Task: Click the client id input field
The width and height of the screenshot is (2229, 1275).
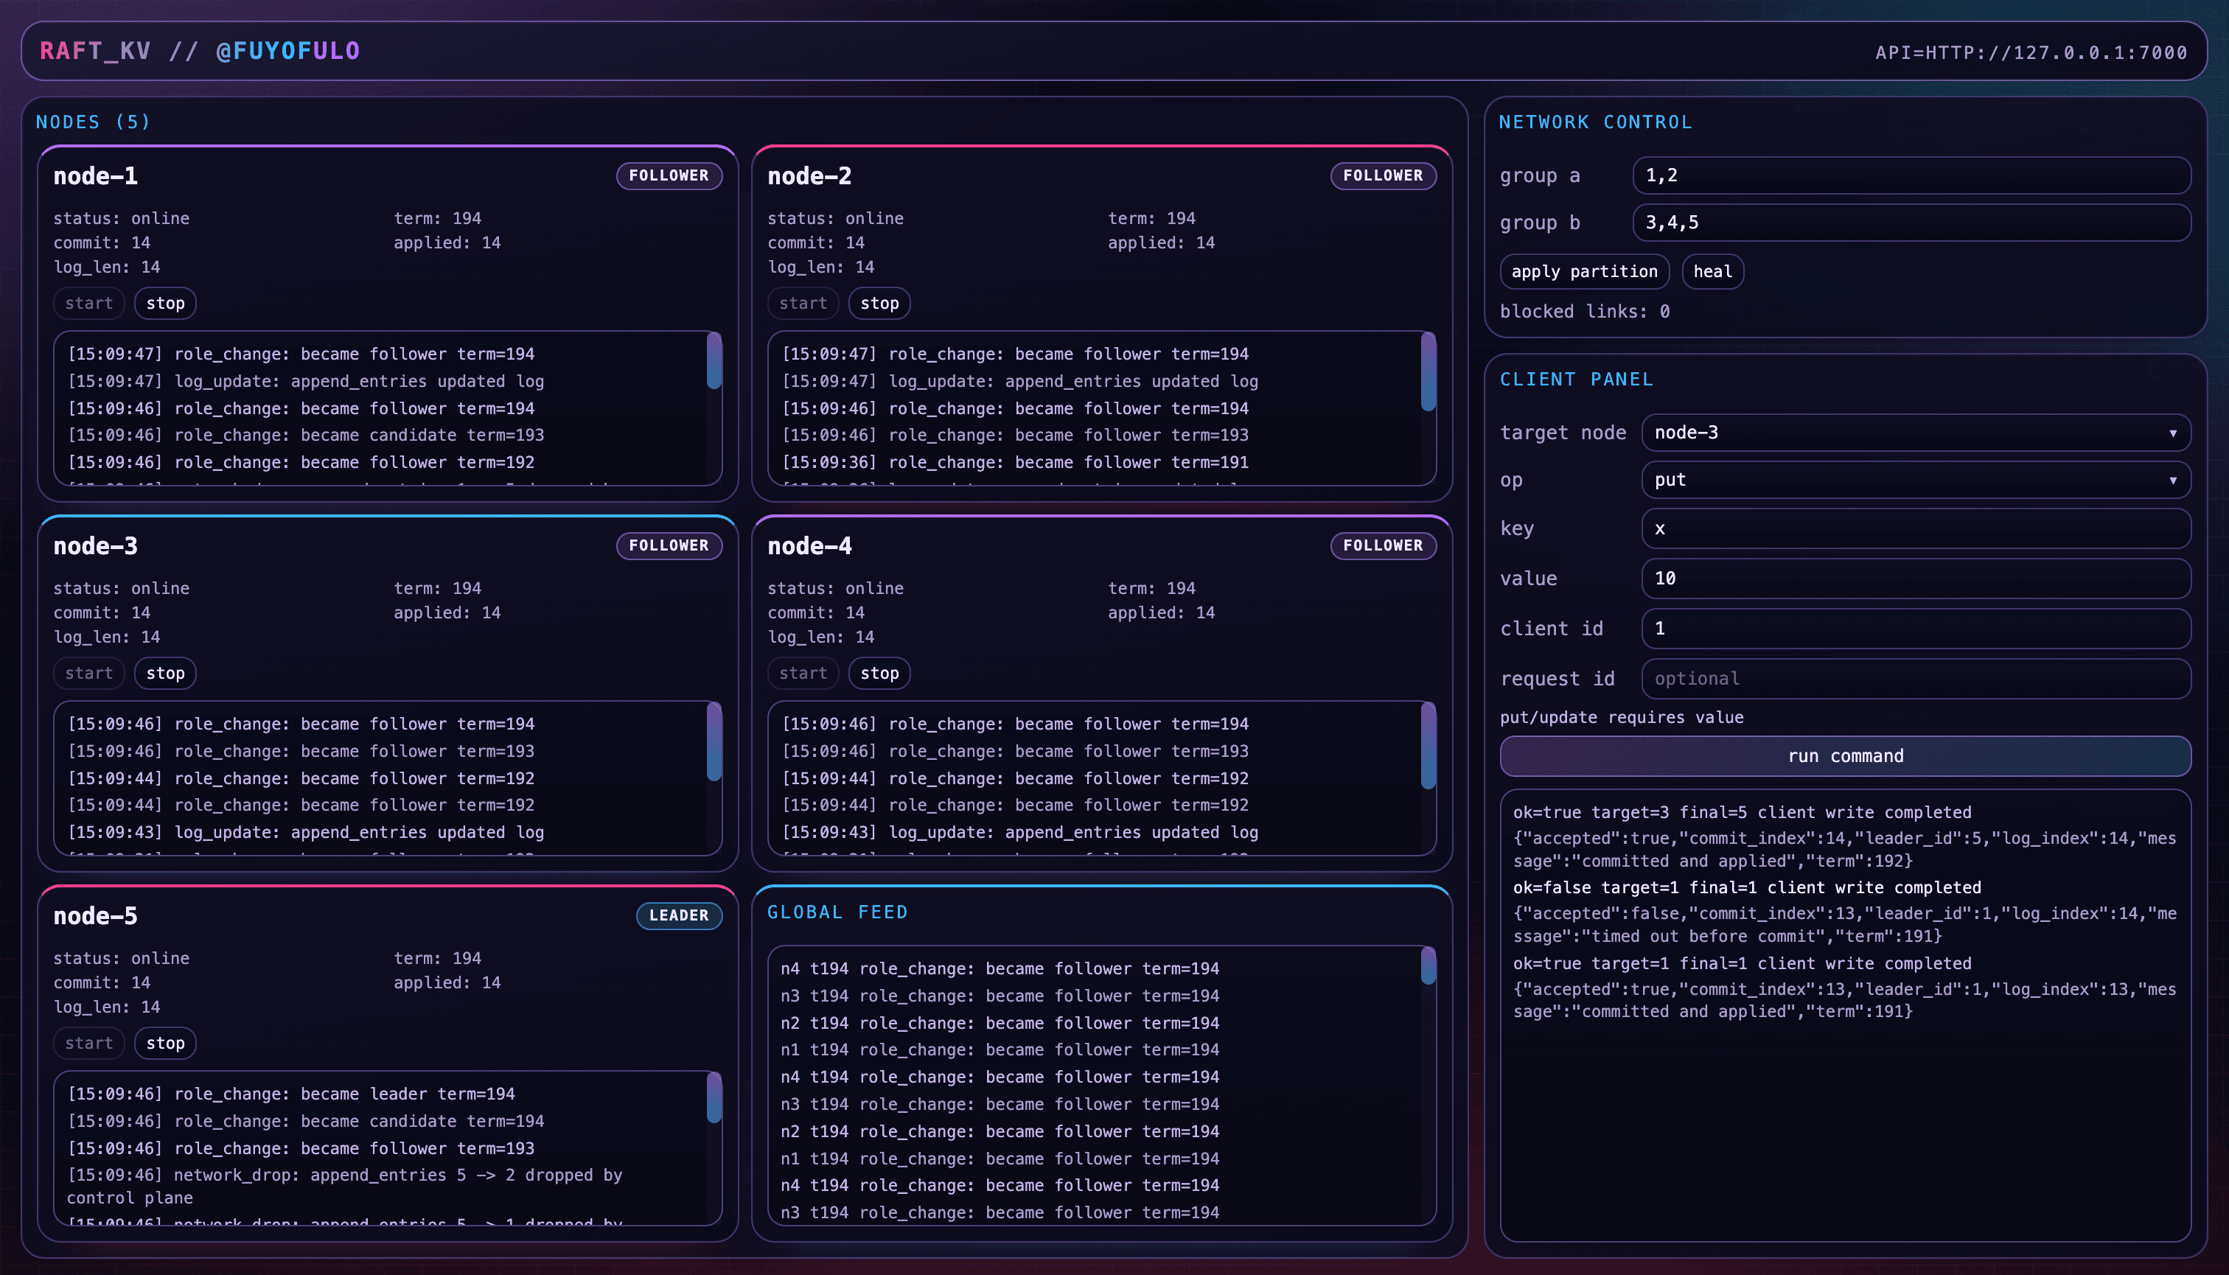Action: click(x=1916, y=628)
